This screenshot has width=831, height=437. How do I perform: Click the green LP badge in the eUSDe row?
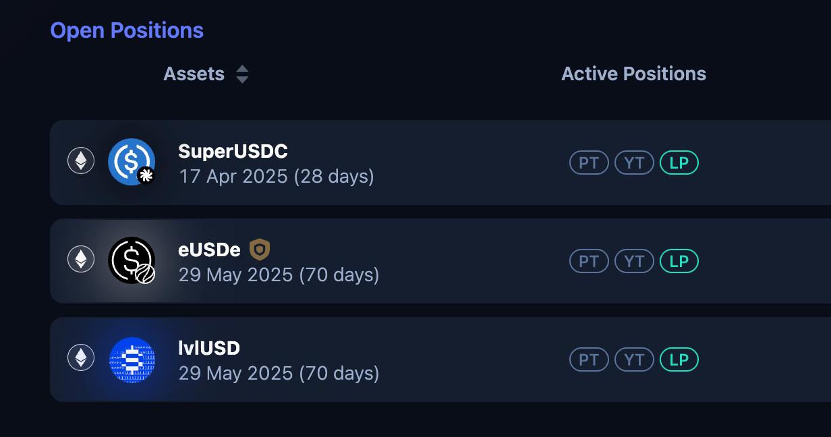point(679,261)
